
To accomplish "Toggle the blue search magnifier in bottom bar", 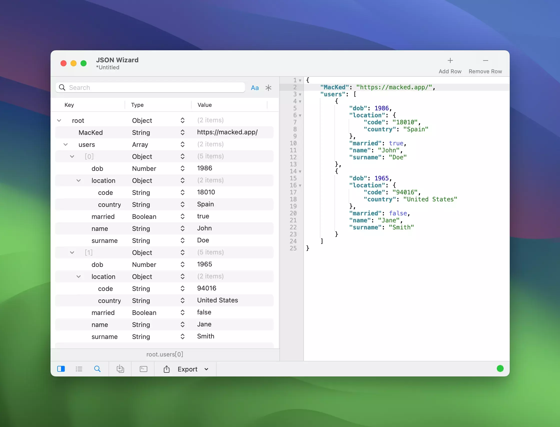I will (x=97, y=369).
